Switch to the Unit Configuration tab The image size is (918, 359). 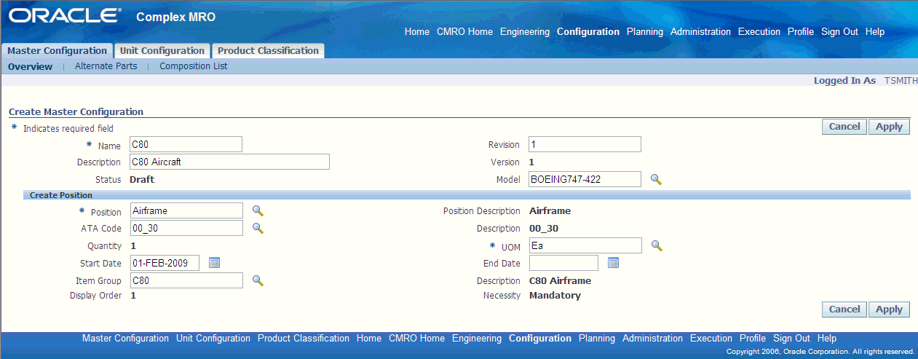(x=162, y=51)
